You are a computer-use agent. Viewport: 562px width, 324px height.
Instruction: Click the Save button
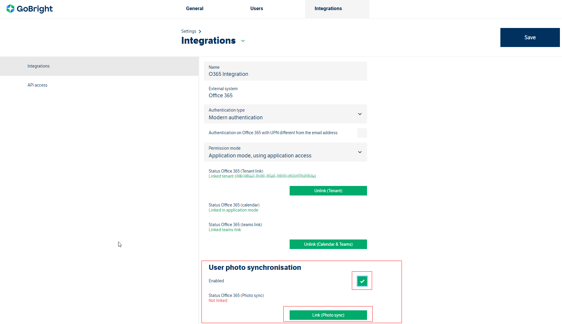pos(530,37)
